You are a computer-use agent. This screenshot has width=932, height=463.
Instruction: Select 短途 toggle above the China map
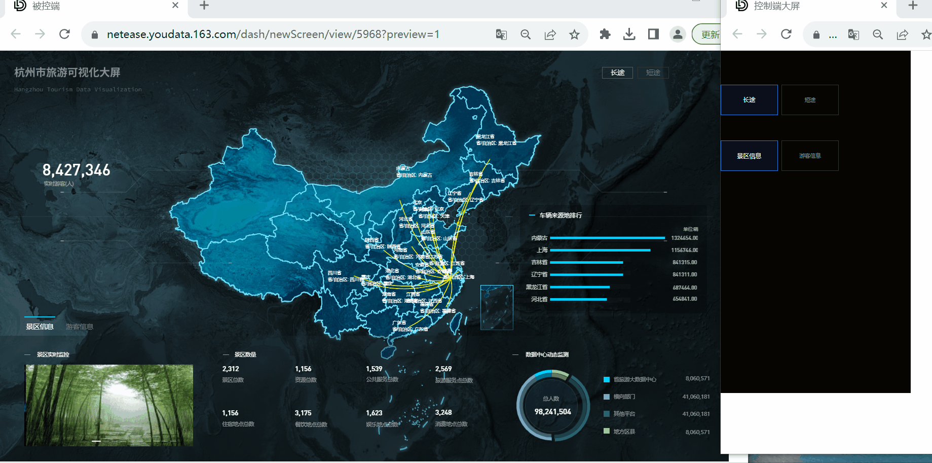tap(653, 73)
